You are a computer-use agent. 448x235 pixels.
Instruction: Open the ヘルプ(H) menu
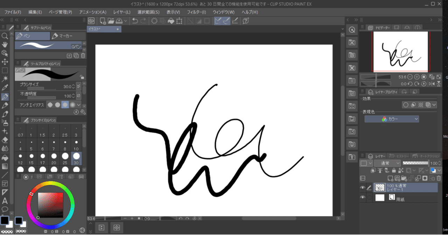coord(250,12)
